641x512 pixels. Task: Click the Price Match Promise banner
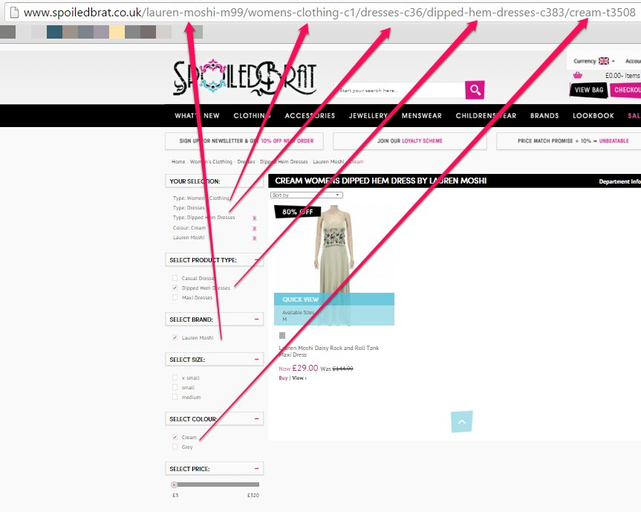[x=569, y=141]
